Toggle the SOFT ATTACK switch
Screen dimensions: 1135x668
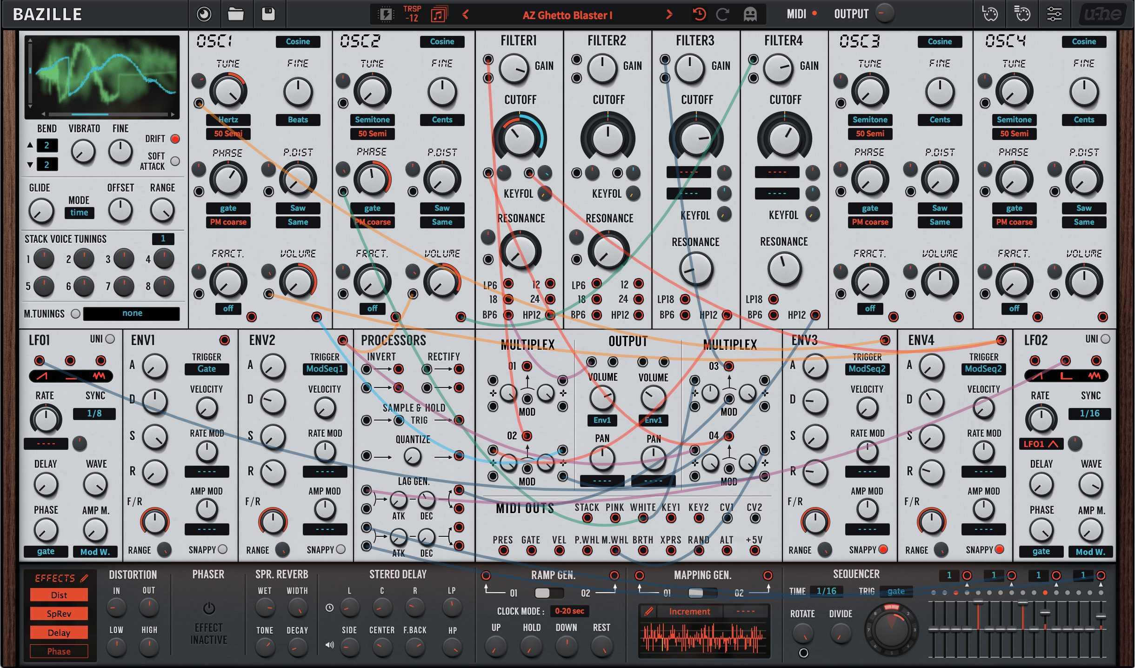(175, 161)
